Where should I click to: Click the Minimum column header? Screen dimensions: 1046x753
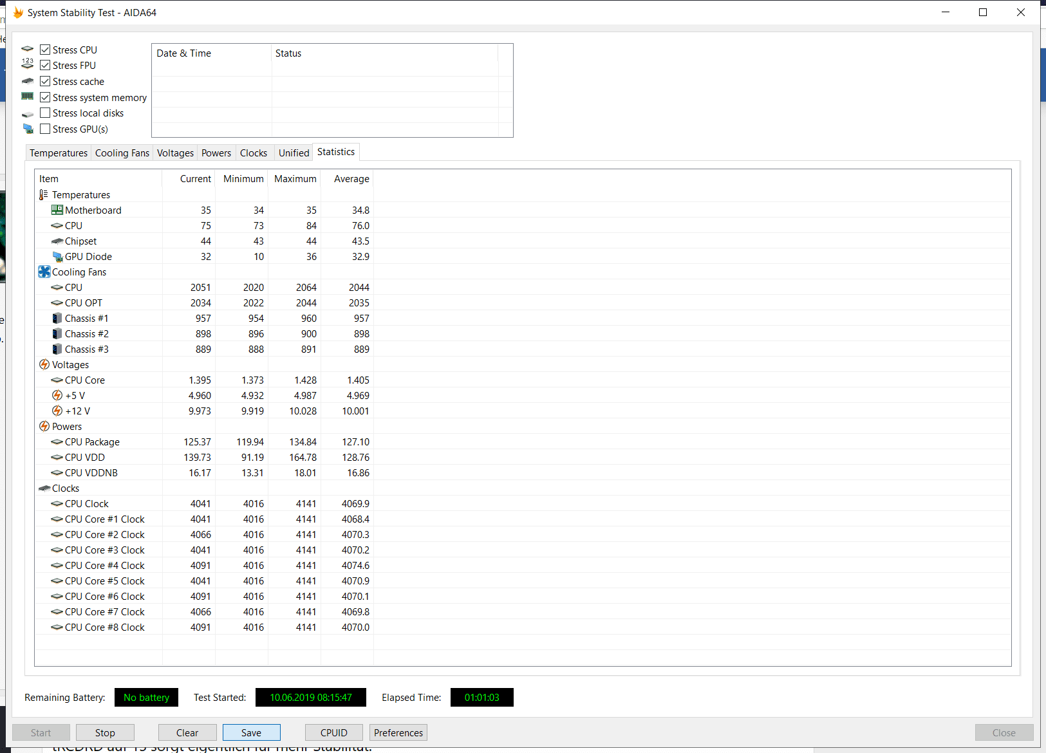tap(241, 178)
